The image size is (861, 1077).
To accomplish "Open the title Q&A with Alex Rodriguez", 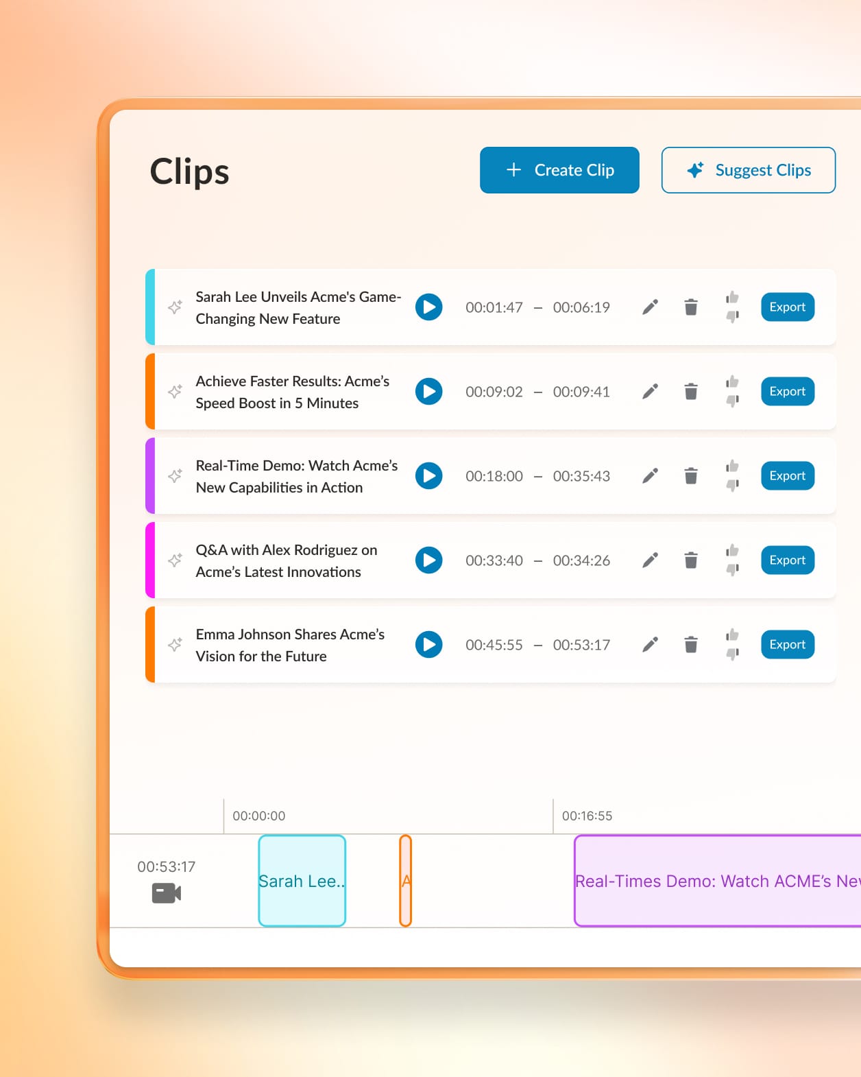I will click(x=287, y=560).
